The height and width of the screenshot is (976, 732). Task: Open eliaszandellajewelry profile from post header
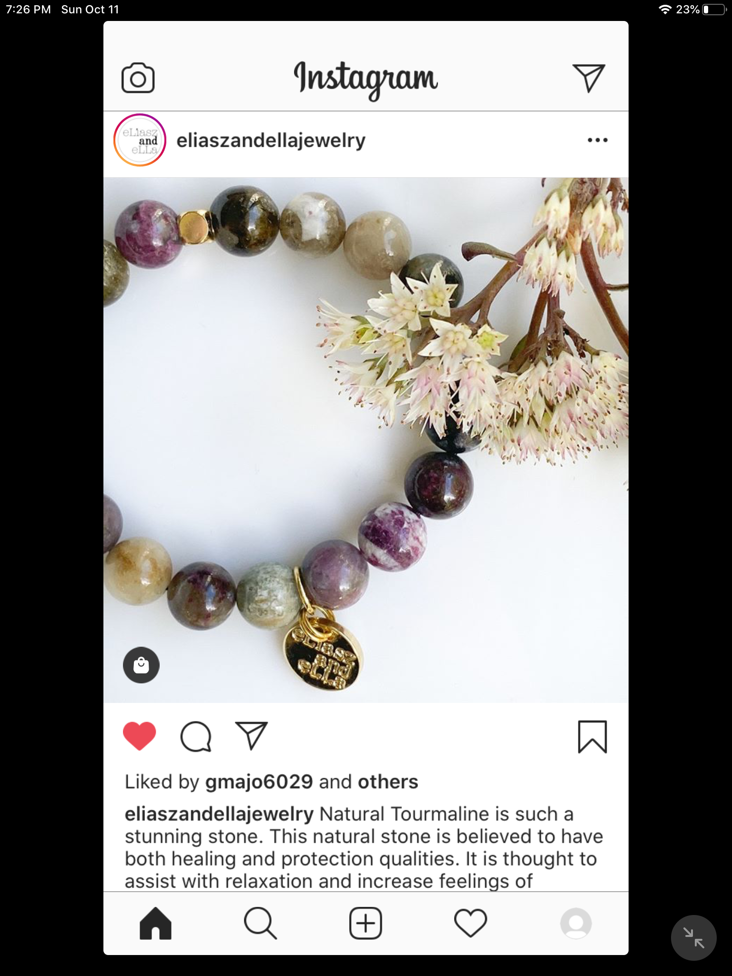click(x=271, y=141)
